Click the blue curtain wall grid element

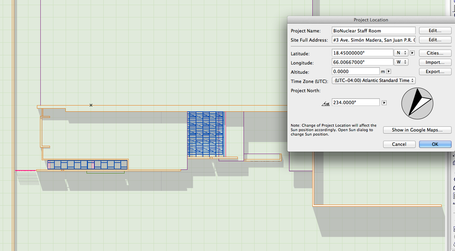(205, 134)
